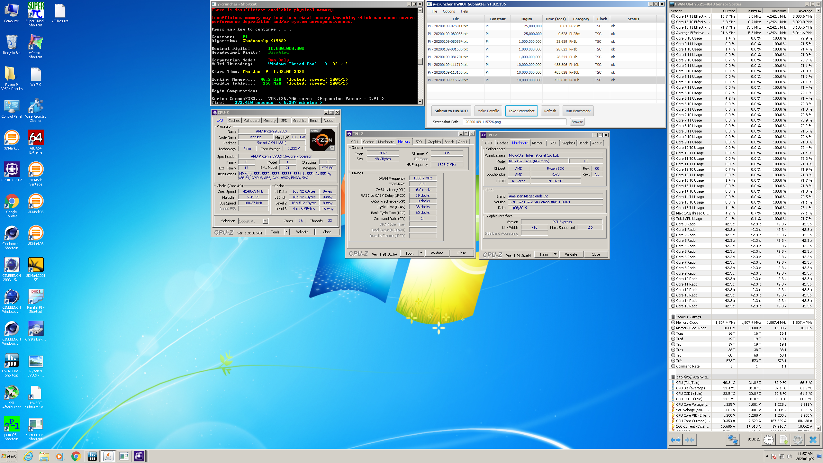Select row Pi - 20200109-115629.txt
Viewport: 823px width, 463px height.
click(x=546, y=80)
